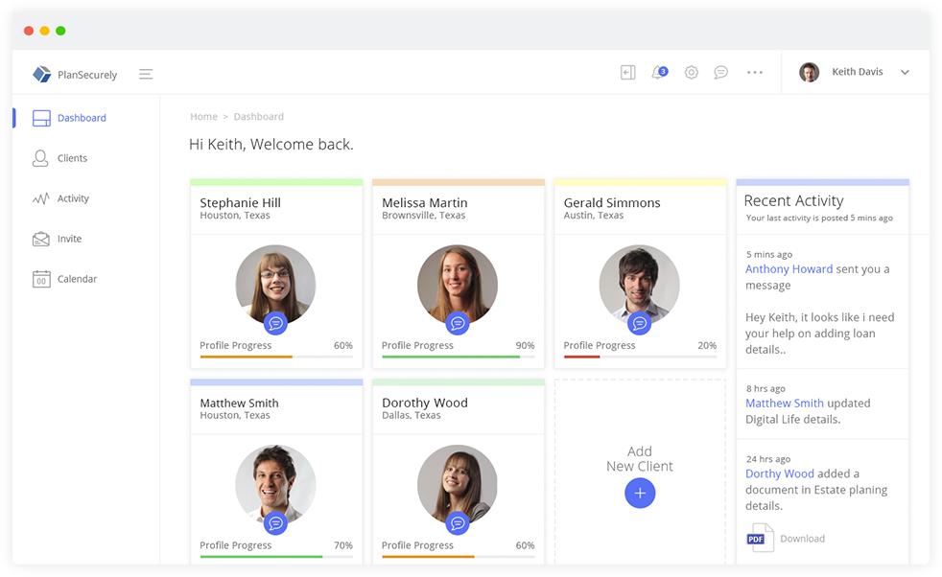Open the settings gear icon

tap(691, 73)
